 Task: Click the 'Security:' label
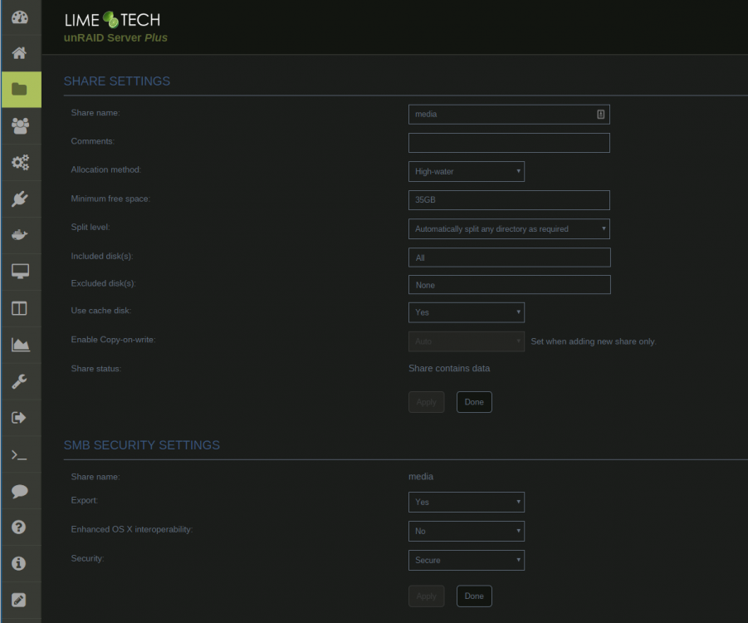87,558
